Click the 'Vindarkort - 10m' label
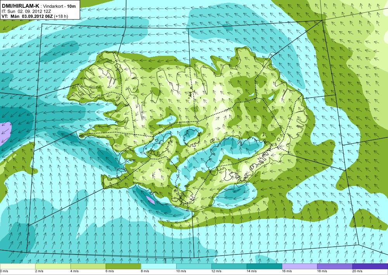 click(59, 7)
